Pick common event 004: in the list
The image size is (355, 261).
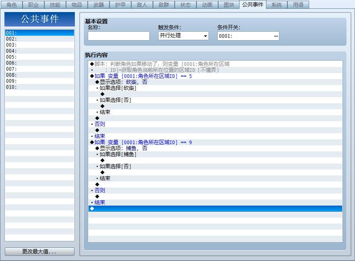tap(39, 51)
